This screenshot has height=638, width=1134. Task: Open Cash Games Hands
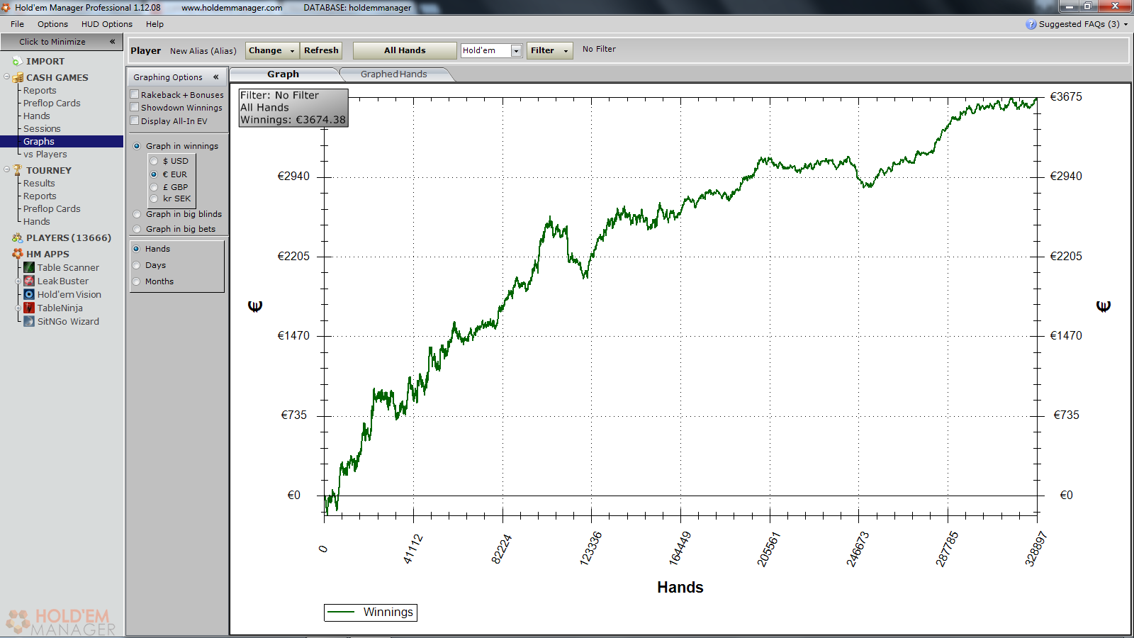[36, 116]
